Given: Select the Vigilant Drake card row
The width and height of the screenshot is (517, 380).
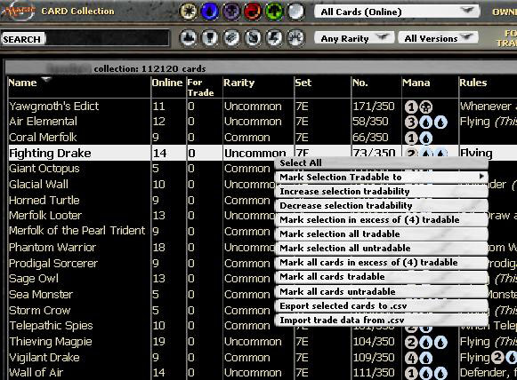Looking at the screenshot, I should coord(263,358).
